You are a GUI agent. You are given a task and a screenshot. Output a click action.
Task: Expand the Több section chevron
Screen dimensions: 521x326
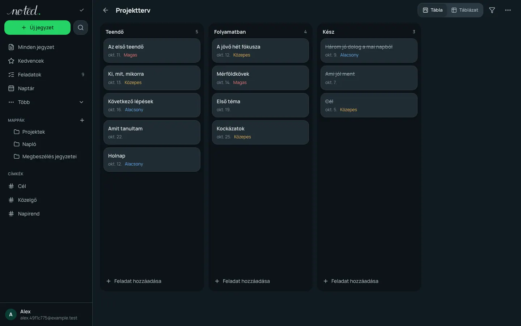coord(81,102)
